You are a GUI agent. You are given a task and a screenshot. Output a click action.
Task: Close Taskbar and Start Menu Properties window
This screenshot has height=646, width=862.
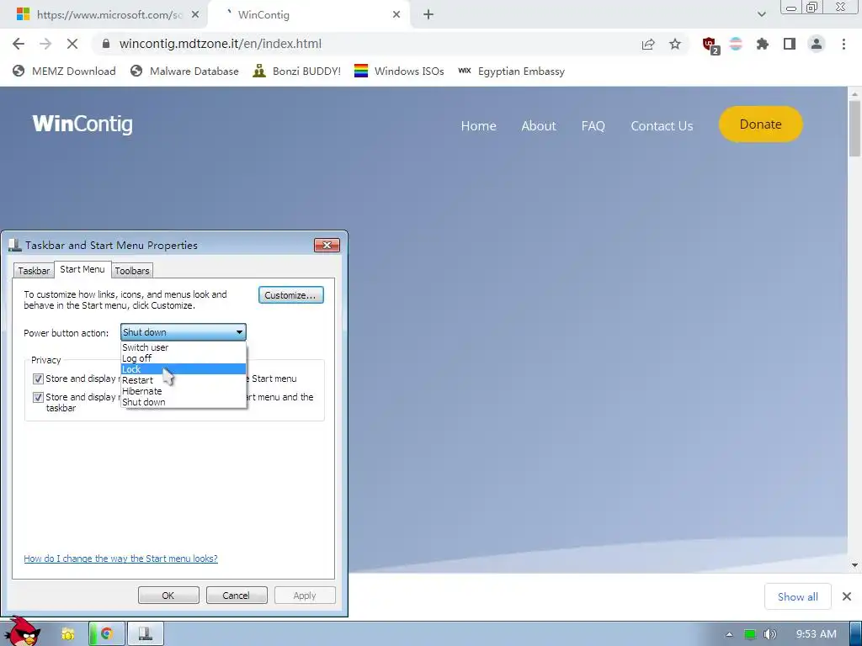tap(327, 245)
